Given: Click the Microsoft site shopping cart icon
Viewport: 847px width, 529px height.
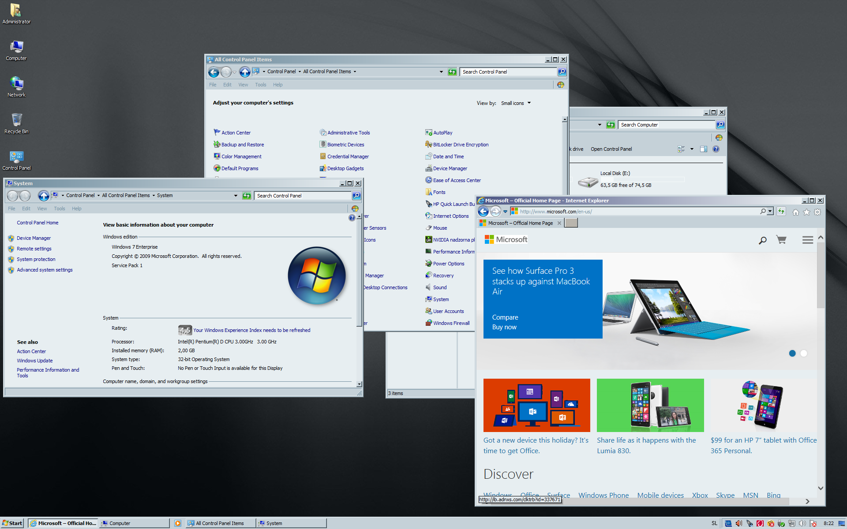Looking at the screenshot, I should [x=781, y=240].
